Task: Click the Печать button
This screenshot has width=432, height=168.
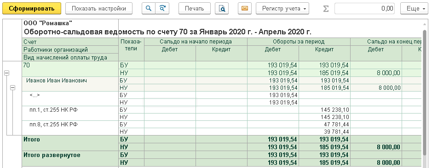Action: tap(195, 9)
